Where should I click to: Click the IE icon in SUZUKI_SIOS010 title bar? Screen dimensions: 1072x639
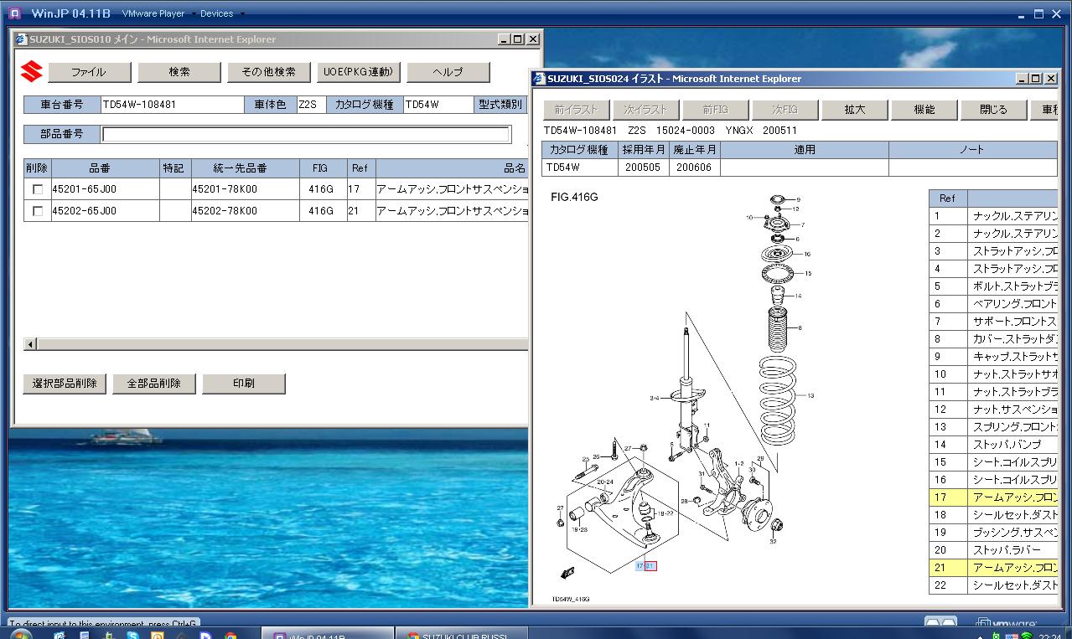click(x=21, y=39)
